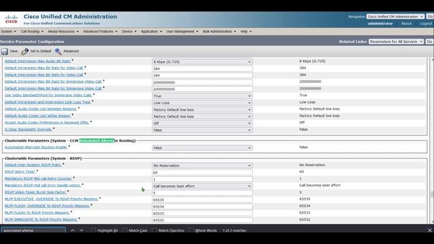Open Mandatory RSVP mid call error dropdown
This screenshot has height=244, width=434.
pyautogui.click(x=202, y=186)
